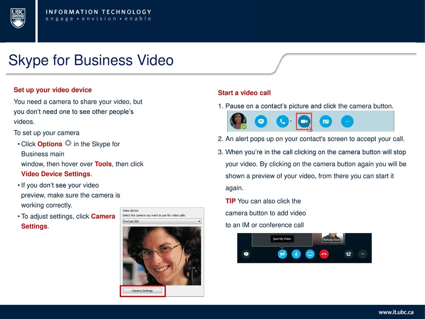Click the video preview image
The height and width of the screenshot is (319, 425).
162,256
